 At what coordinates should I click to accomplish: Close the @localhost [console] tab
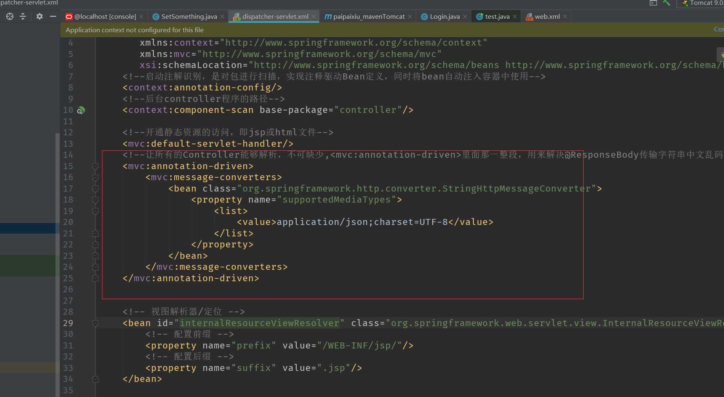(141, 17)
